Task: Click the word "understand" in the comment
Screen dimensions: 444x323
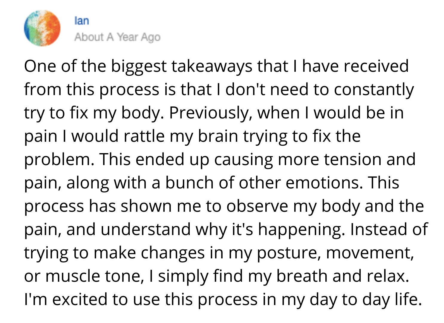Action: coord(146,229)
